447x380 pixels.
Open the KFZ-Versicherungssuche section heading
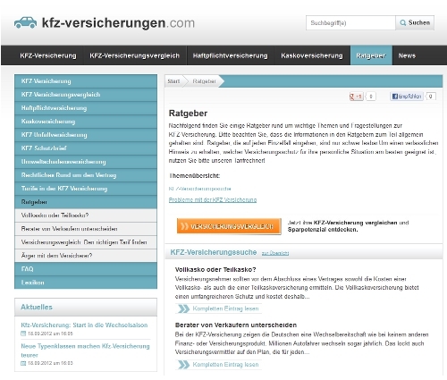(x=214, y=252)
